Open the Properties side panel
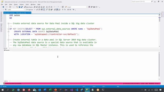164x92 pixels. point(162,15)
